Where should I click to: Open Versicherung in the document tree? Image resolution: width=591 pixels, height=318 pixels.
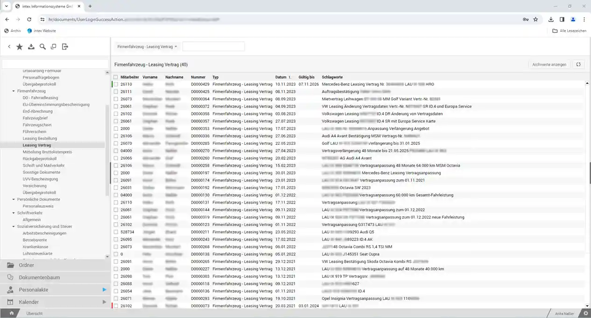(35, 186)
